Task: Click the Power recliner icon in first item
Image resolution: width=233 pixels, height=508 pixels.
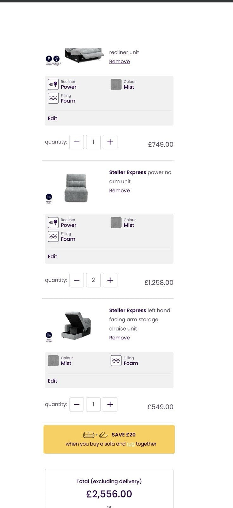Action: click(x=53, y=84)
